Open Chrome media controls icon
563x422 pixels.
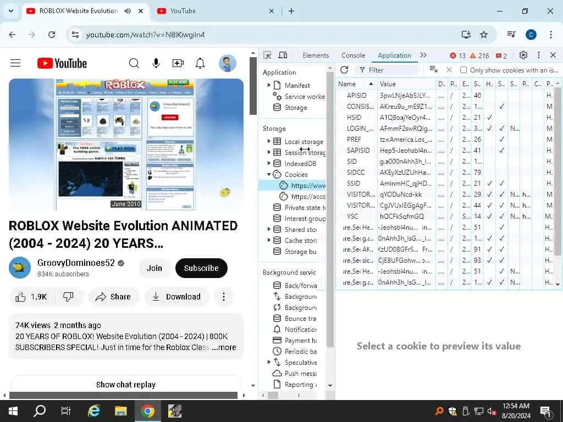pos(511,35)
